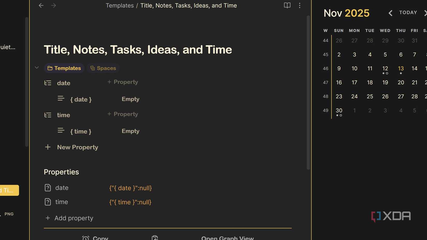This screenshot has width=427, height=240.
Task: Go to the next month in the calendar
Action: (x=425, y=12)
